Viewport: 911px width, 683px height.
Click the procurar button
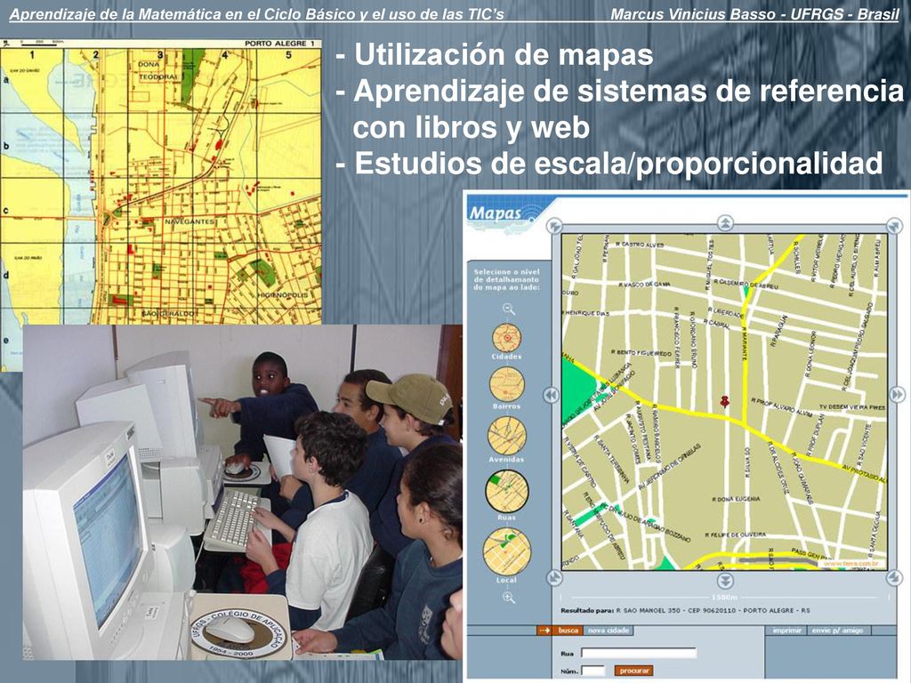(633, 671)
